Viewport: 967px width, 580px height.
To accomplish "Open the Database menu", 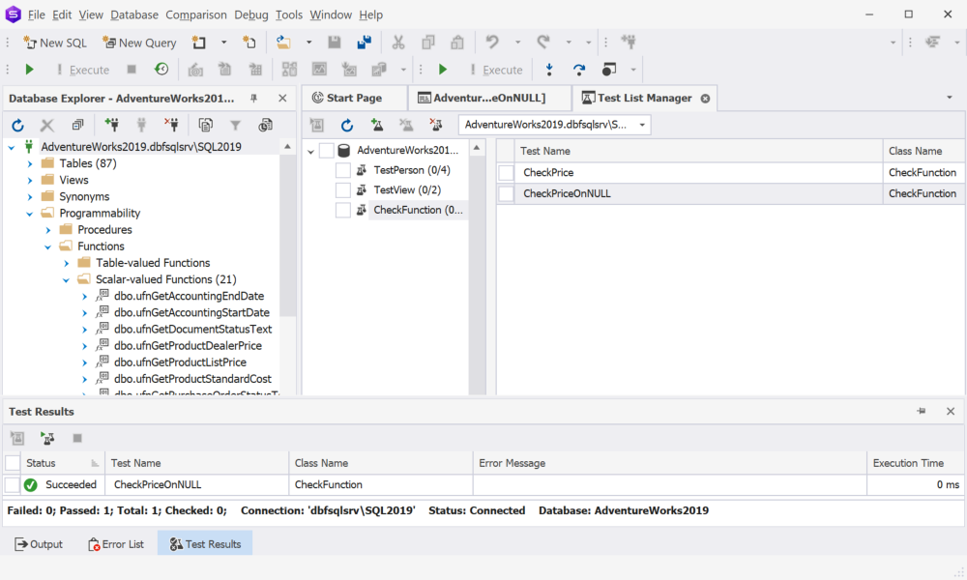I will click(x=134, y=14).
